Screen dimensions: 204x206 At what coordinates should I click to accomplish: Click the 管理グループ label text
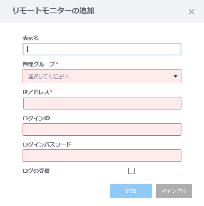click(x=39, y=64)
